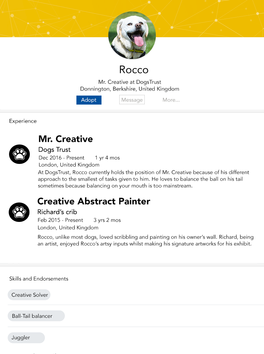This screenshot has width=264, height=354.
Task: Click Rocco's round profile photo
Action: coord(132,35)
